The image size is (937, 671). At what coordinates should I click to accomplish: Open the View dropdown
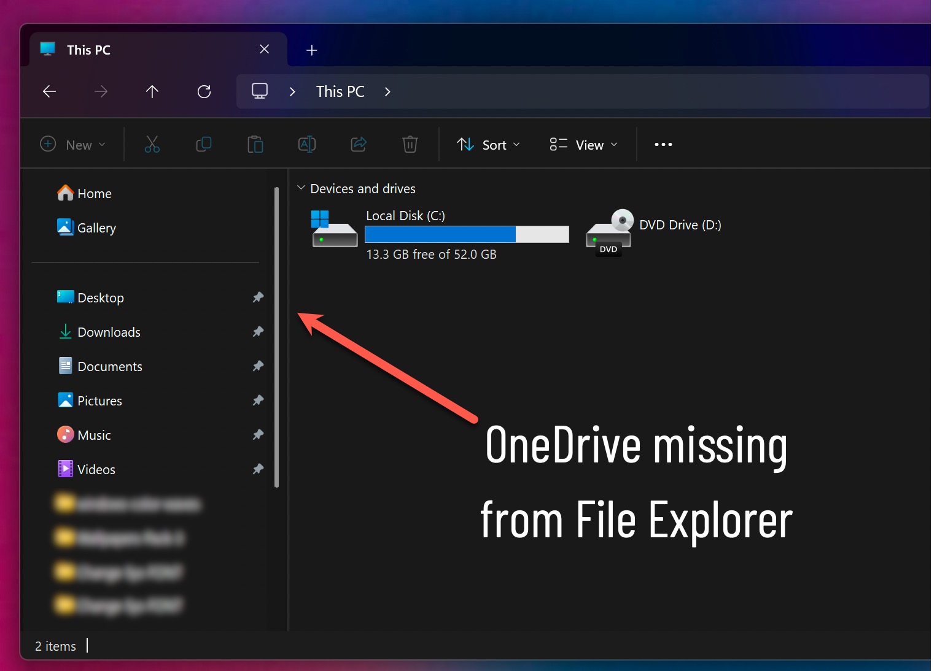(583, 145)
